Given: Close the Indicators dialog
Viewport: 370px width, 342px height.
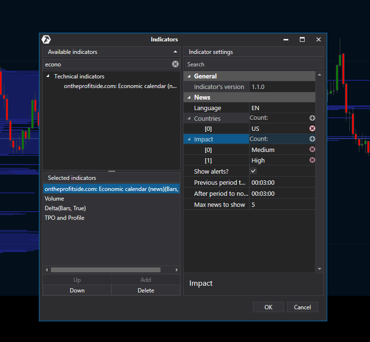Looking at the screenshot, I should click(318, 39).
